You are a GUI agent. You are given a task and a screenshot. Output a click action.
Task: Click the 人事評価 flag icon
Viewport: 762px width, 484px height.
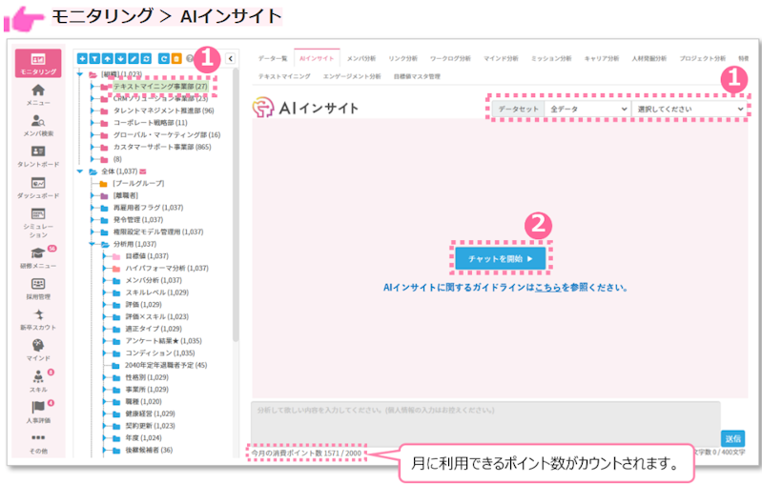click(x=39, y=408)
